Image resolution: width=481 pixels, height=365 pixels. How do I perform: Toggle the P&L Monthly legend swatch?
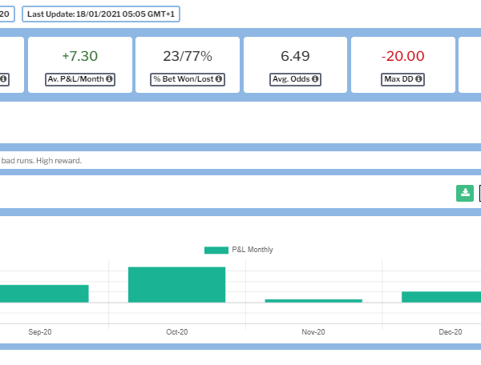pyautogui.click(x=216, y=251)
